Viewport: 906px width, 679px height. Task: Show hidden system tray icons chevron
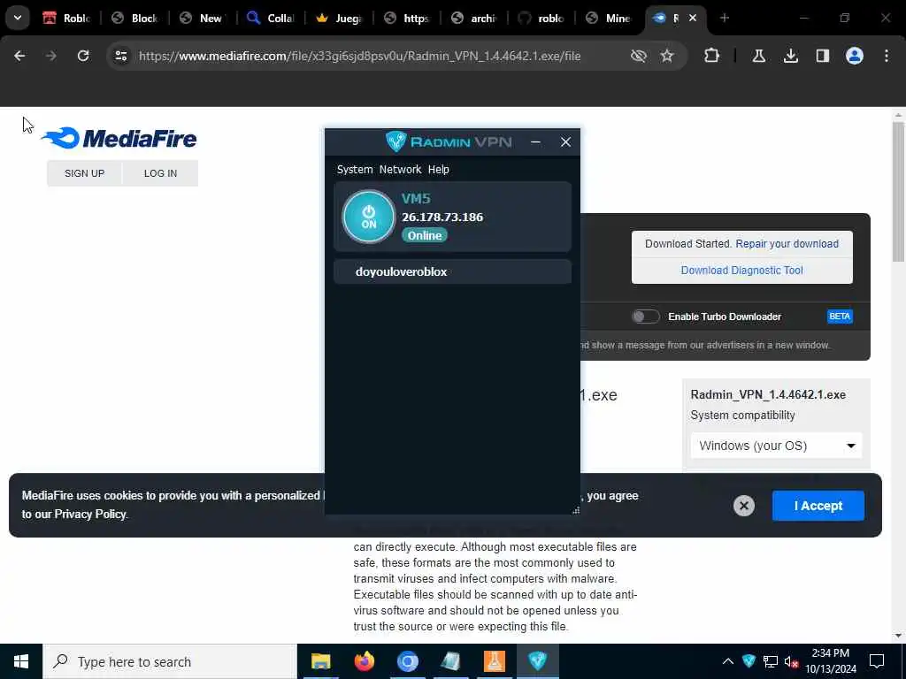click(x=727, y=661)
